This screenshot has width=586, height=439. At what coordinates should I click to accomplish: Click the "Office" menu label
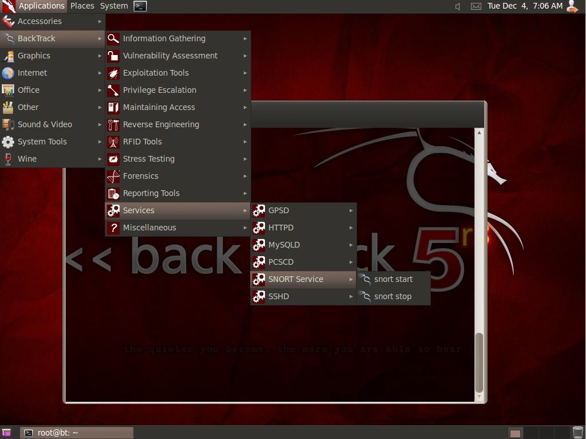tap(29, 90)
